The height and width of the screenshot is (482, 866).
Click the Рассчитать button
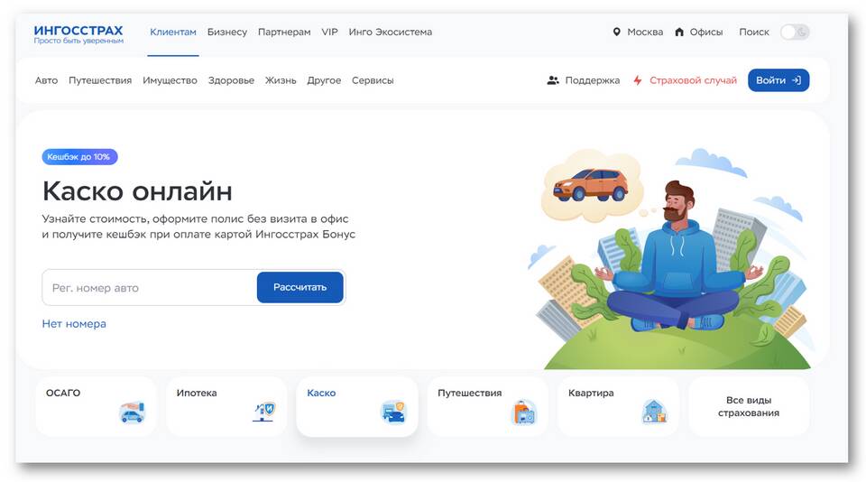299,287
